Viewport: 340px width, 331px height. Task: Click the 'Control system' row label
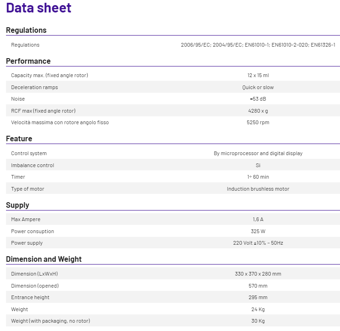coord(29,153)
